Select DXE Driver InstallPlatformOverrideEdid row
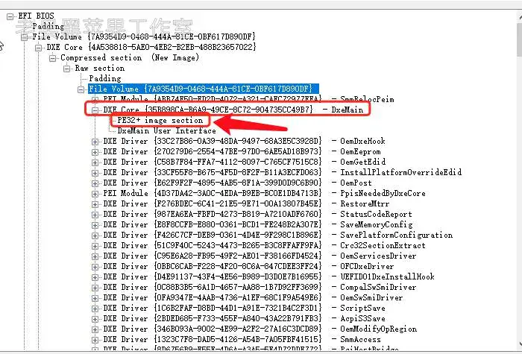Screen dimensions: 522x354 click(283, 172)
